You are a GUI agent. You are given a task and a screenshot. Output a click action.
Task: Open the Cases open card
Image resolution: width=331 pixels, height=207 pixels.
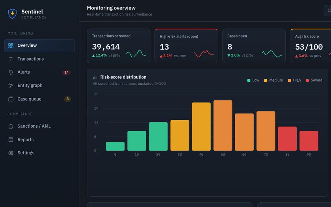click(254, 46)
